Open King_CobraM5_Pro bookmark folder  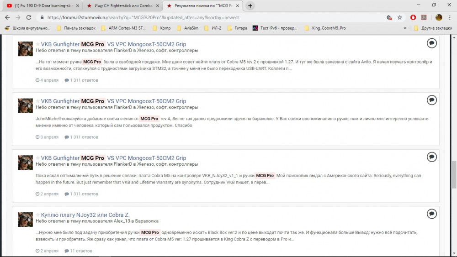[325, 28]
